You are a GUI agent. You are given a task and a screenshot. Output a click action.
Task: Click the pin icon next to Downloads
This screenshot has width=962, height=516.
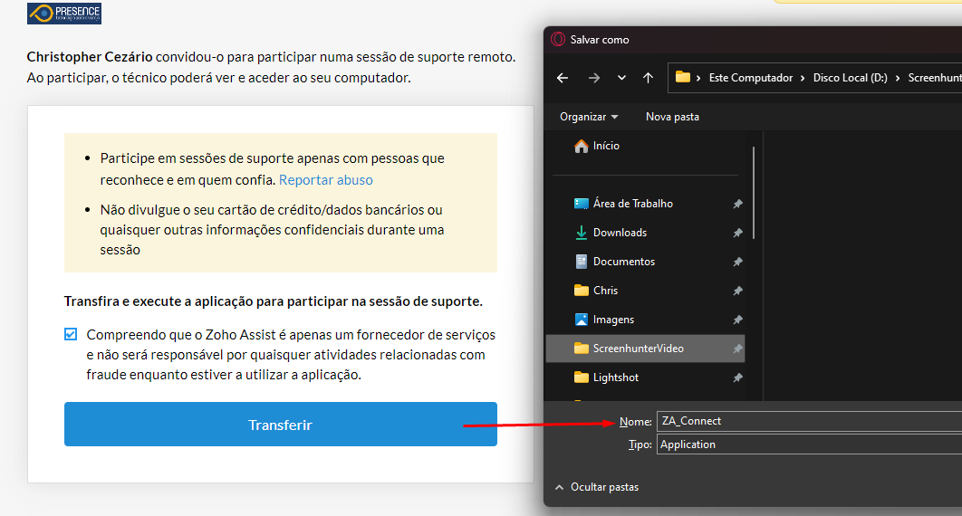(x=737, y=233)
